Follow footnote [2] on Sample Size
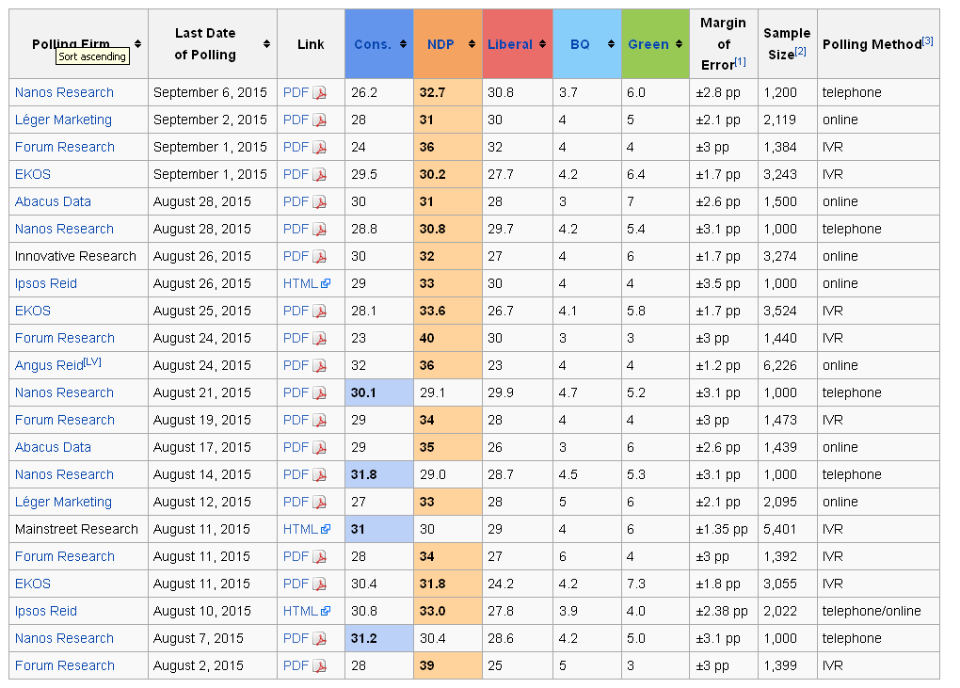Image resolution: width=960 pixels, height=688 pixels. (x=800, y=51)
